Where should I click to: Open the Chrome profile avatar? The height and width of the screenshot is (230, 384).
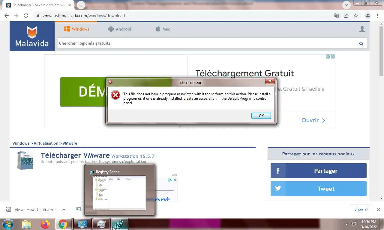[x=367, y=16]
